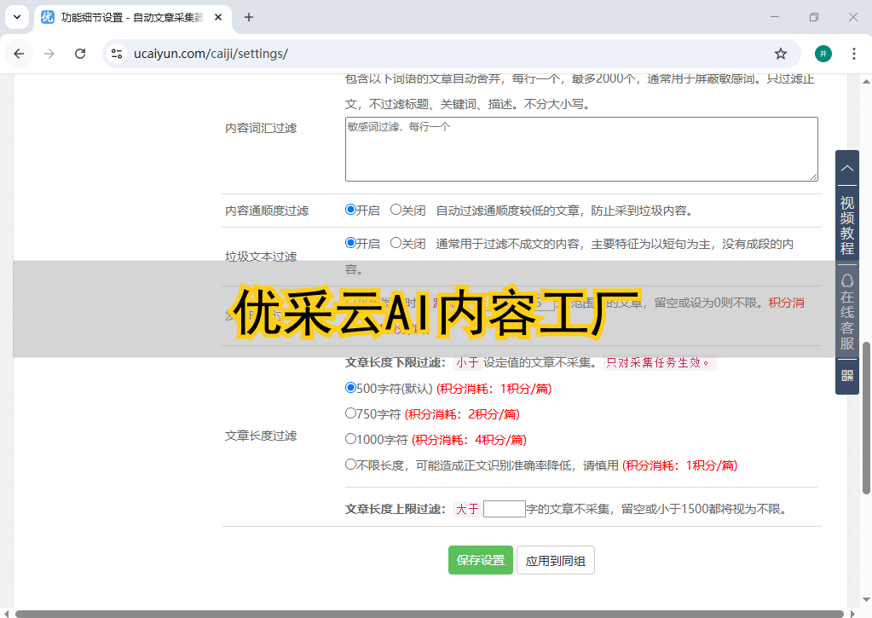Switch to the 功能细节设置 browser tab
The image size is (872, 618).
[128, 17]
